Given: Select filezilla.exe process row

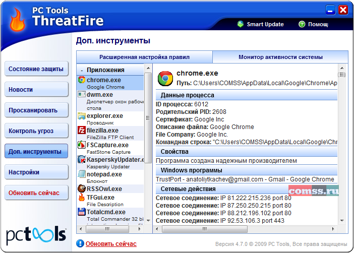Looking at the screenshot, I should [110, 133].
